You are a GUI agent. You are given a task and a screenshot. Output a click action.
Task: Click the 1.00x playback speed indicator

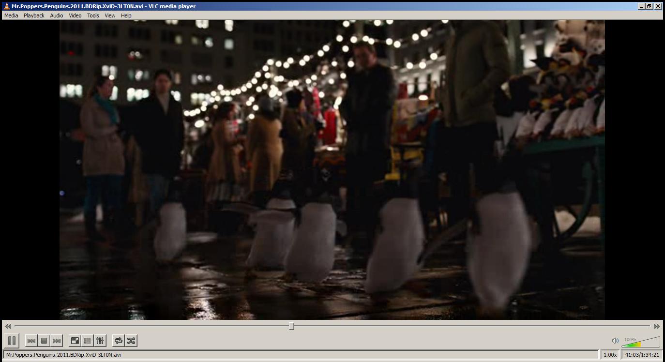click(x=610, y=355)
